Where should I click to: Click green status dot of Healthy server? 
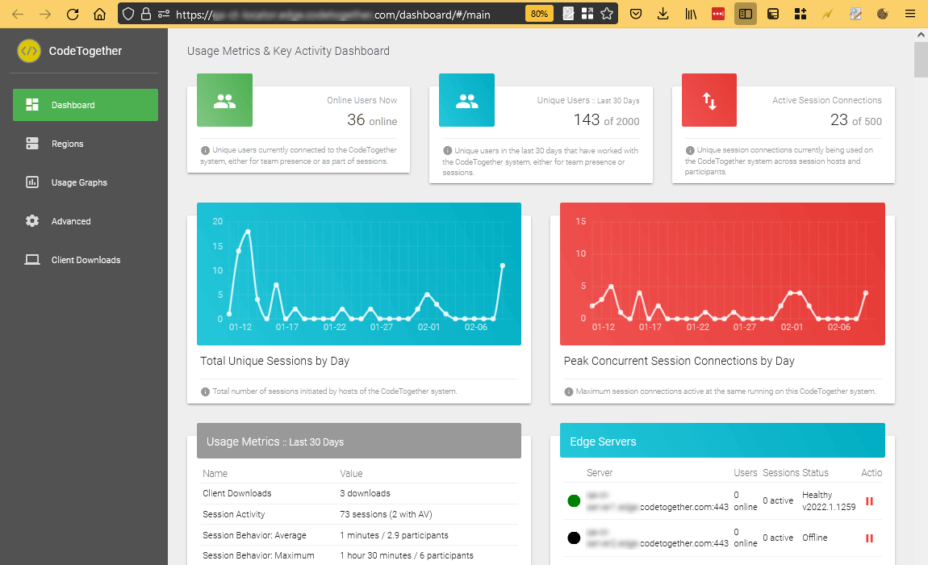tap(574, 501)
